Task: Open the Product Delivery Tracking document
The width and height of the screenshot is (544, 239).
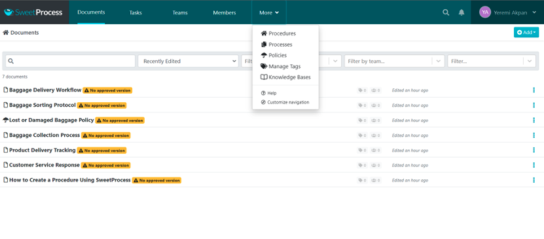Action: tap(43, 150)
